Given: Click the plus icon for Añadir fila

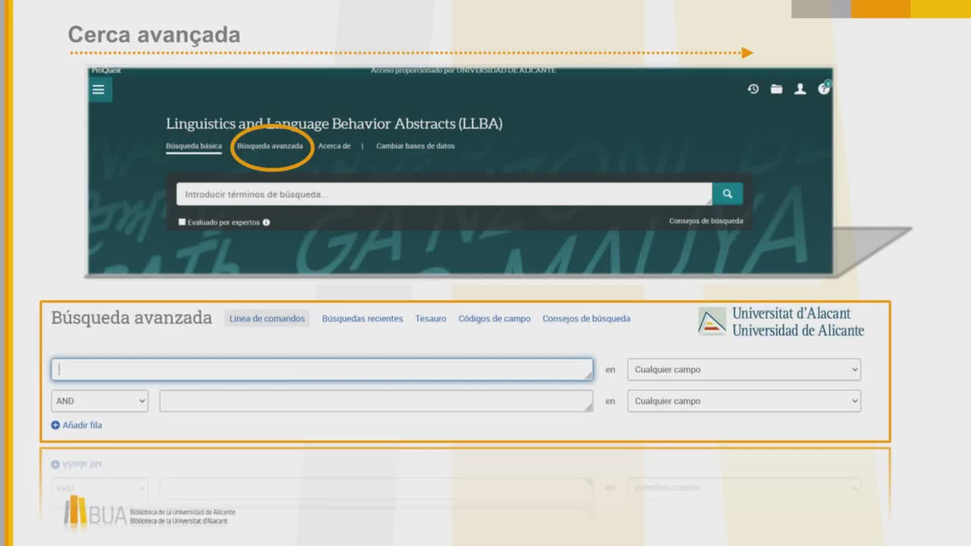Looking at the screenshot, I should point(55,425).
